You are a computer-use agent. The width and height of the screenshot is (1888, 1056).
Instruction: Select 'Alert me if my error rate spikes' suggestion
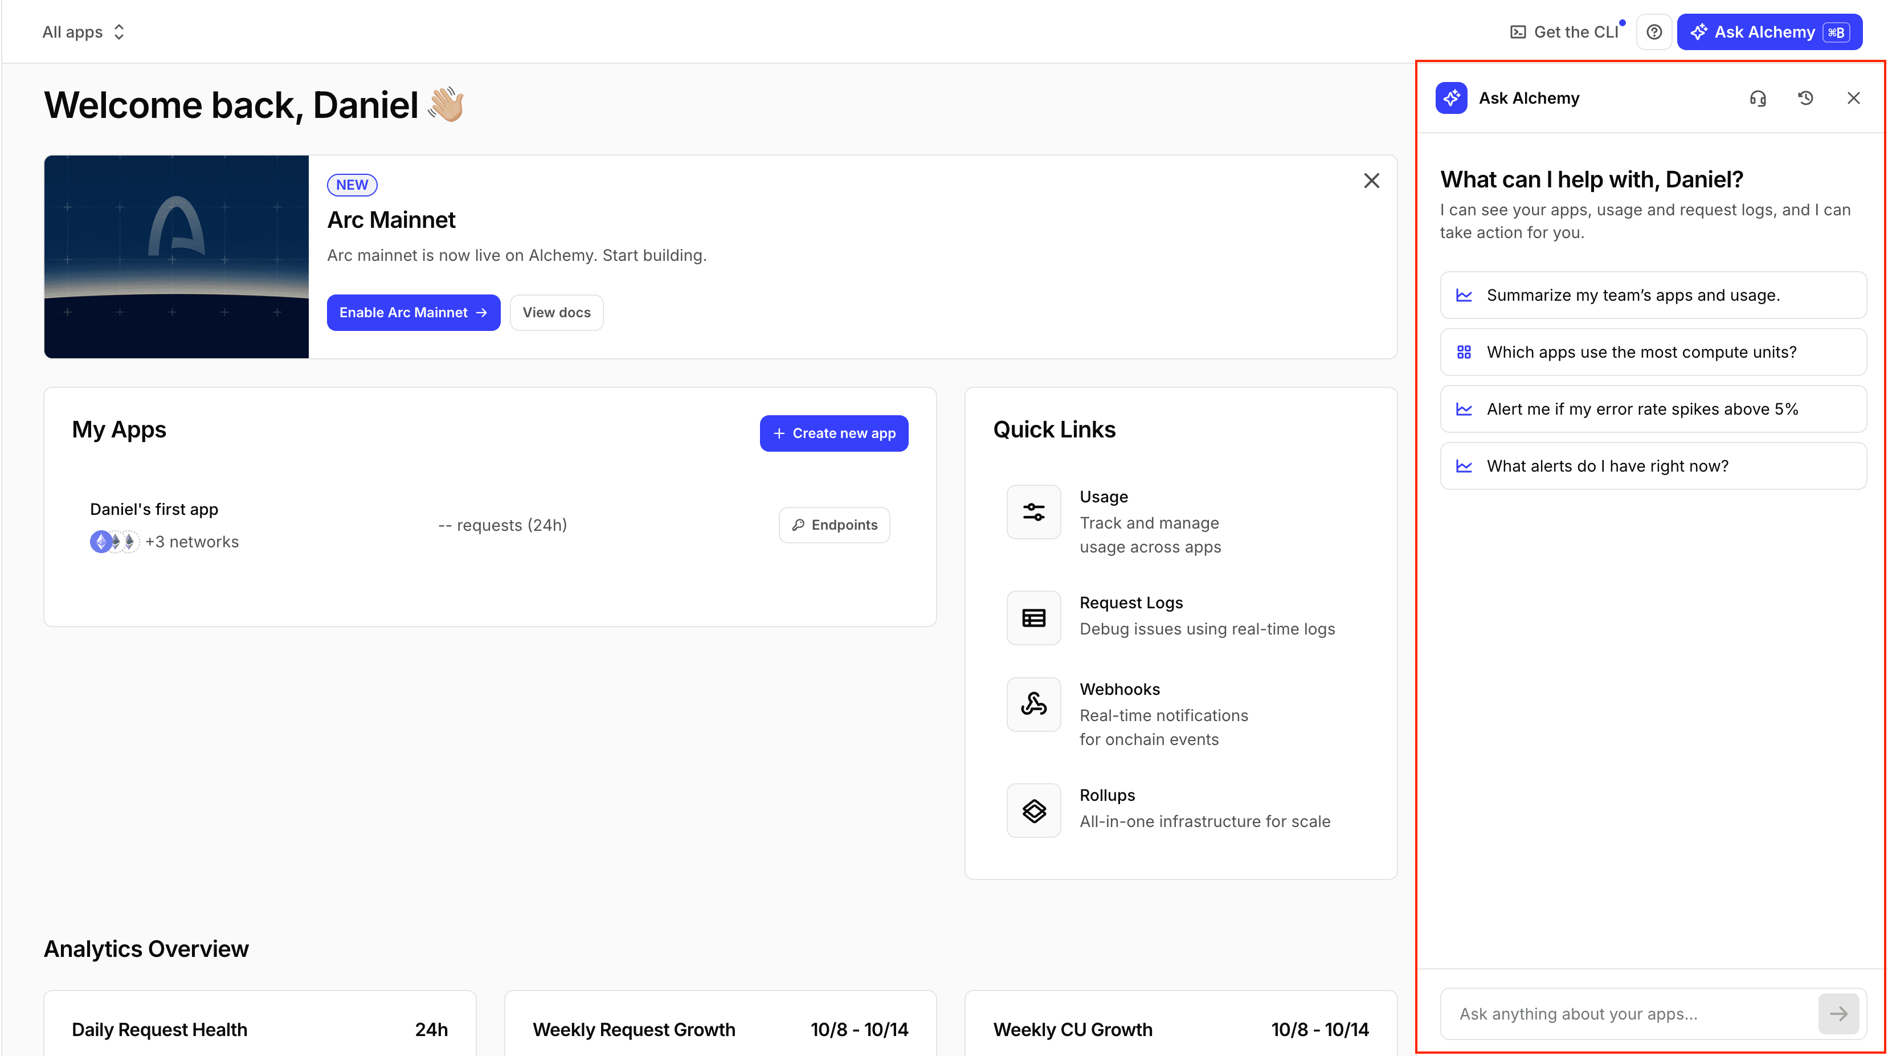point(1653,410)
